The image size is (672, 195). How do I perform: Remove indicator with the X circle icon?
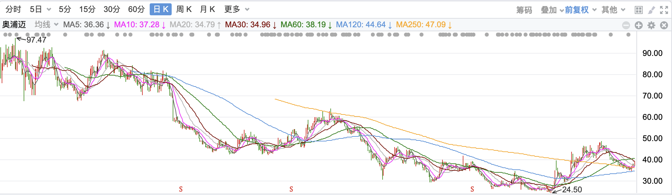coord(664,25)
